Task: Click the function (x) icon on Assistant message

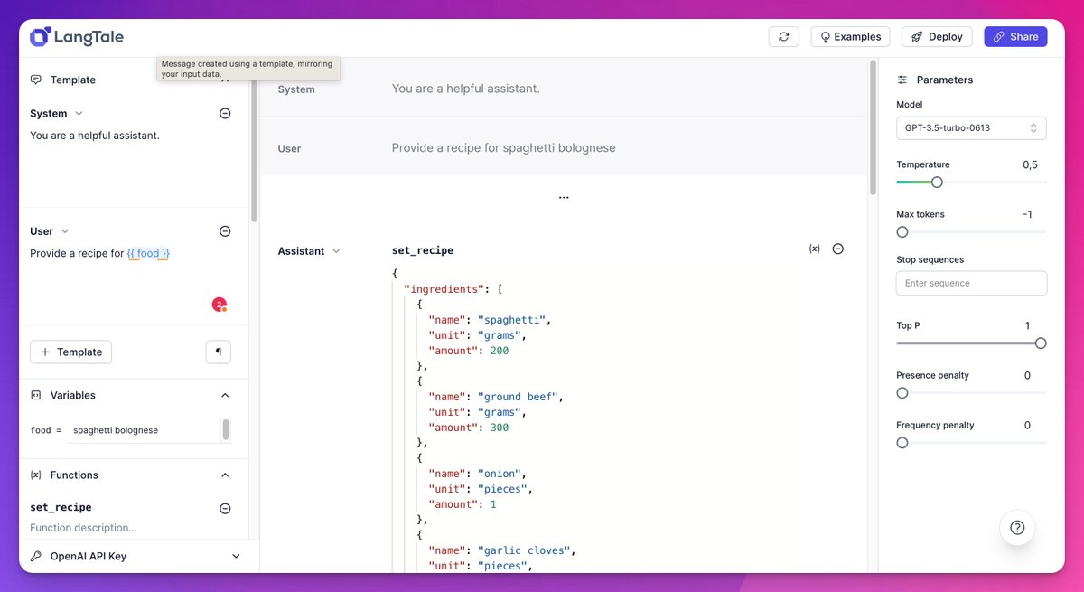Action: point(814,248)
